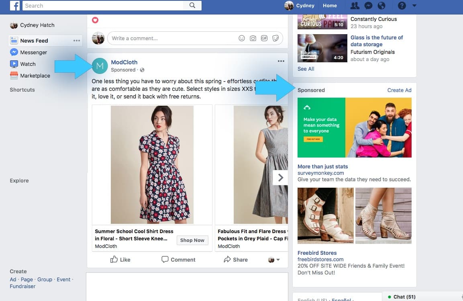The width and height of the screenshot is (463, 301).
Task: Play the Constantly Curious video thumbnail
Action: pyautogui.click(x=322, y=22)
